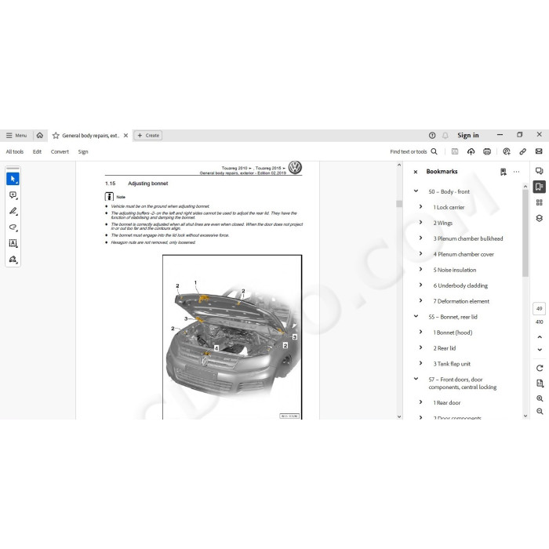The height and width of the screenshot is (549, 549).
Task: Star the General body repairs document tab
Action: (56, 136)
